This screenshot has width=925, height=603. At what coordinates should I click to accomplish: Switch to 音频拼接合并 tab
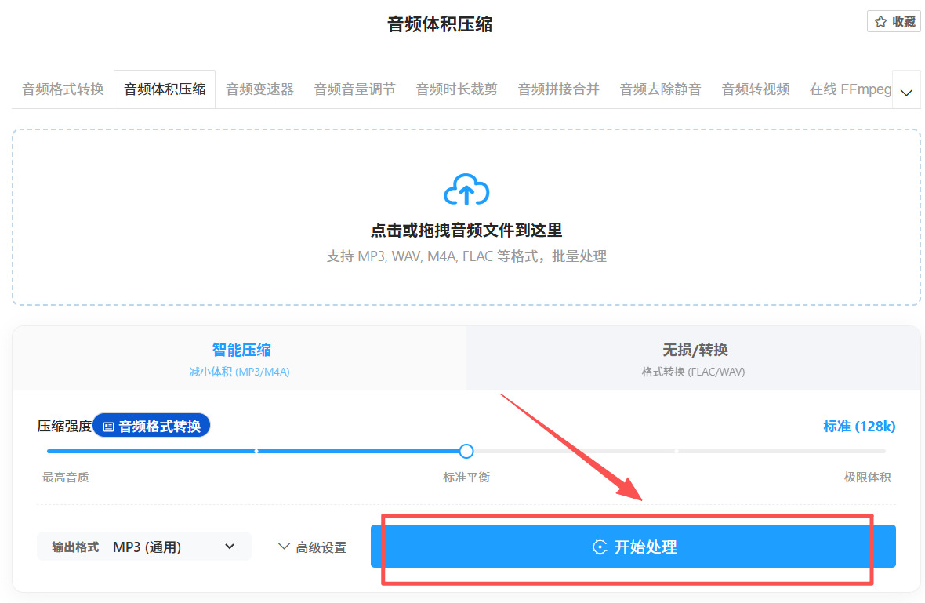pyautogui.click(x=559, y=89)
